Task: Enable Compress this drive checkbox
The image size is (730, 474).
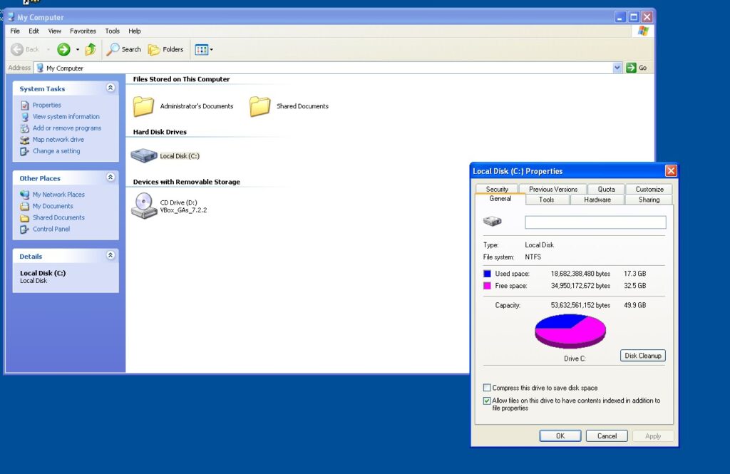Action: point(487,388)
